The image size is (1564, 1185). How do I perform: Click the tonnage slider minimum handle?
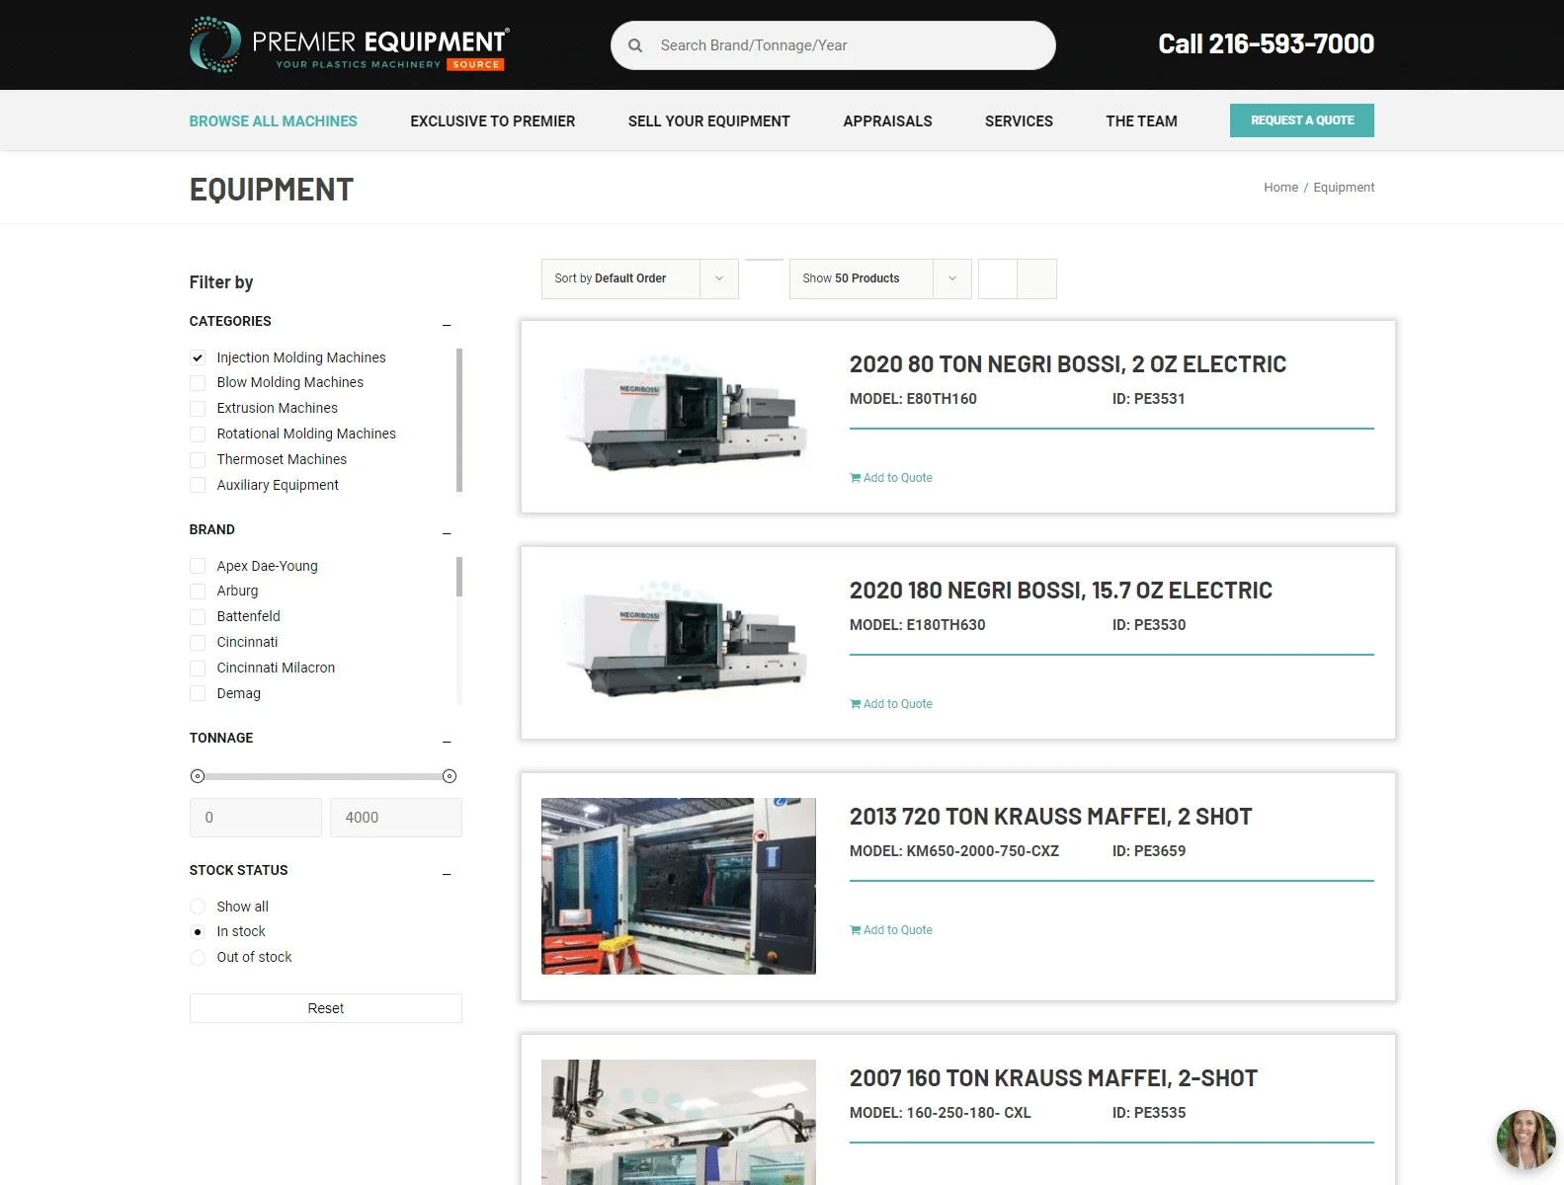coord(198,776)
